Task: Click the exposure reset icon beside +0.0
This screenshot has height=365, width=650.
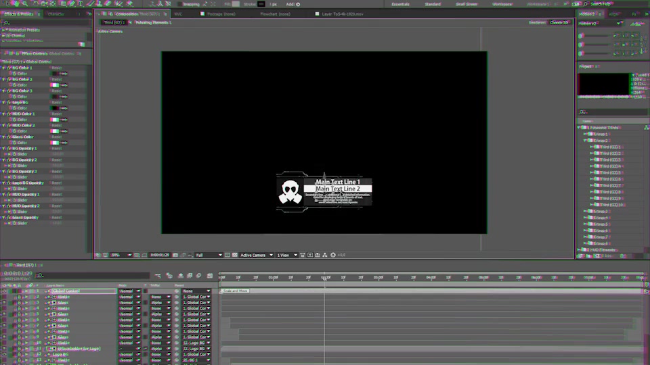Action: tap(333, 255)
